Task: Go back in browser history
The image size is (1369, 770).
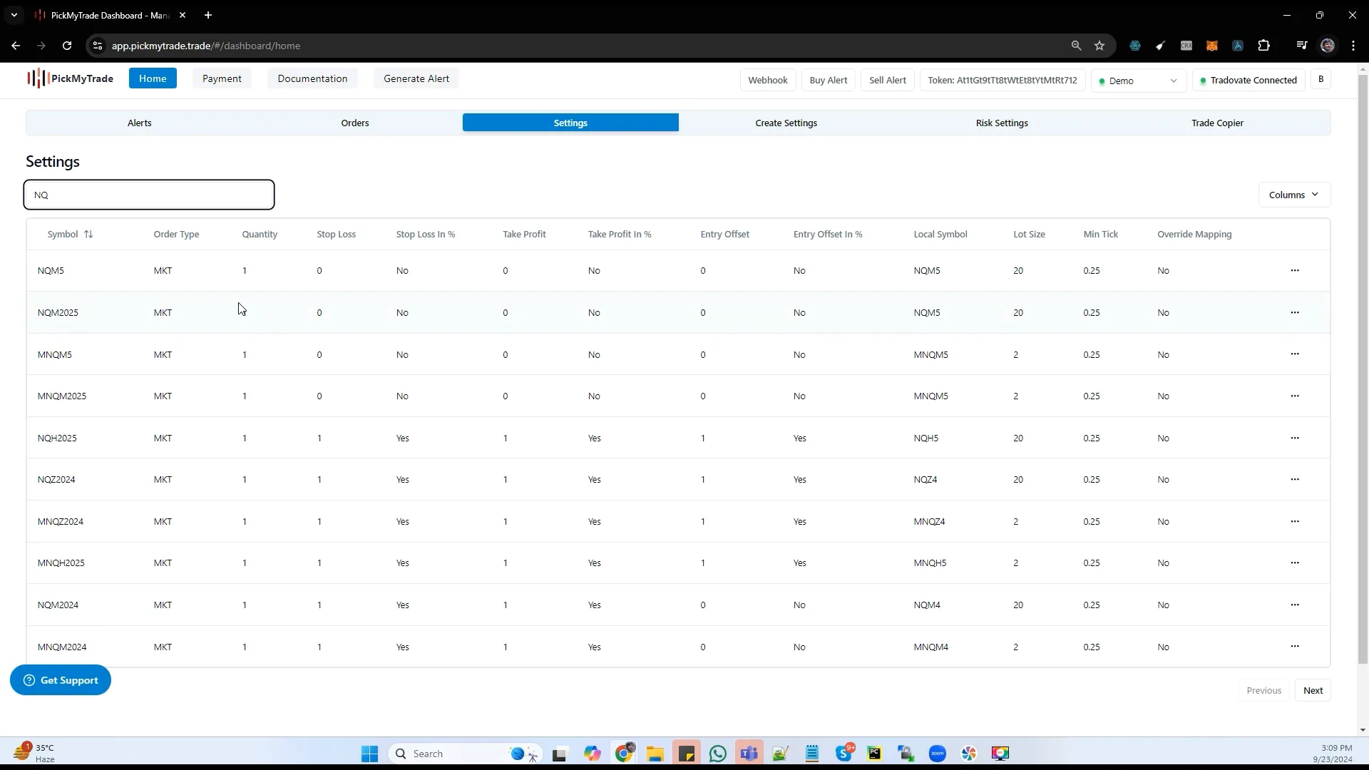Action: pos(16,46)
